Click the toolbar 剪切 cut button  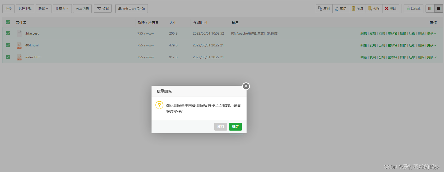click(341, 8)
